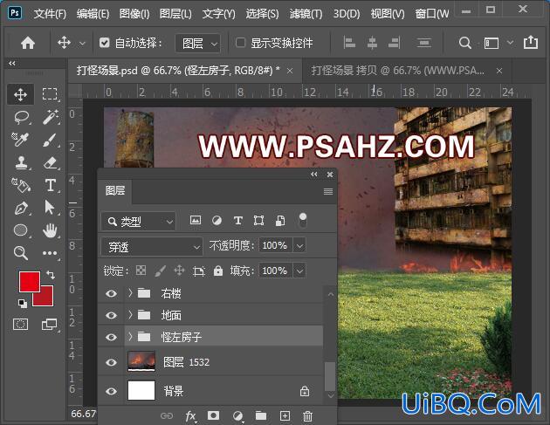Collapse the Layers panel with double arrows
This screenshot has width=550, height=425.
click(x=314, y=174)
